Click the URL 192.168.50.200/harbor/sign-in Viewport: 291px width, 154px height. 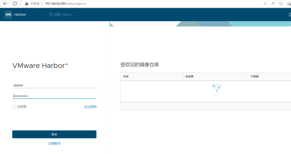point(65,4)
